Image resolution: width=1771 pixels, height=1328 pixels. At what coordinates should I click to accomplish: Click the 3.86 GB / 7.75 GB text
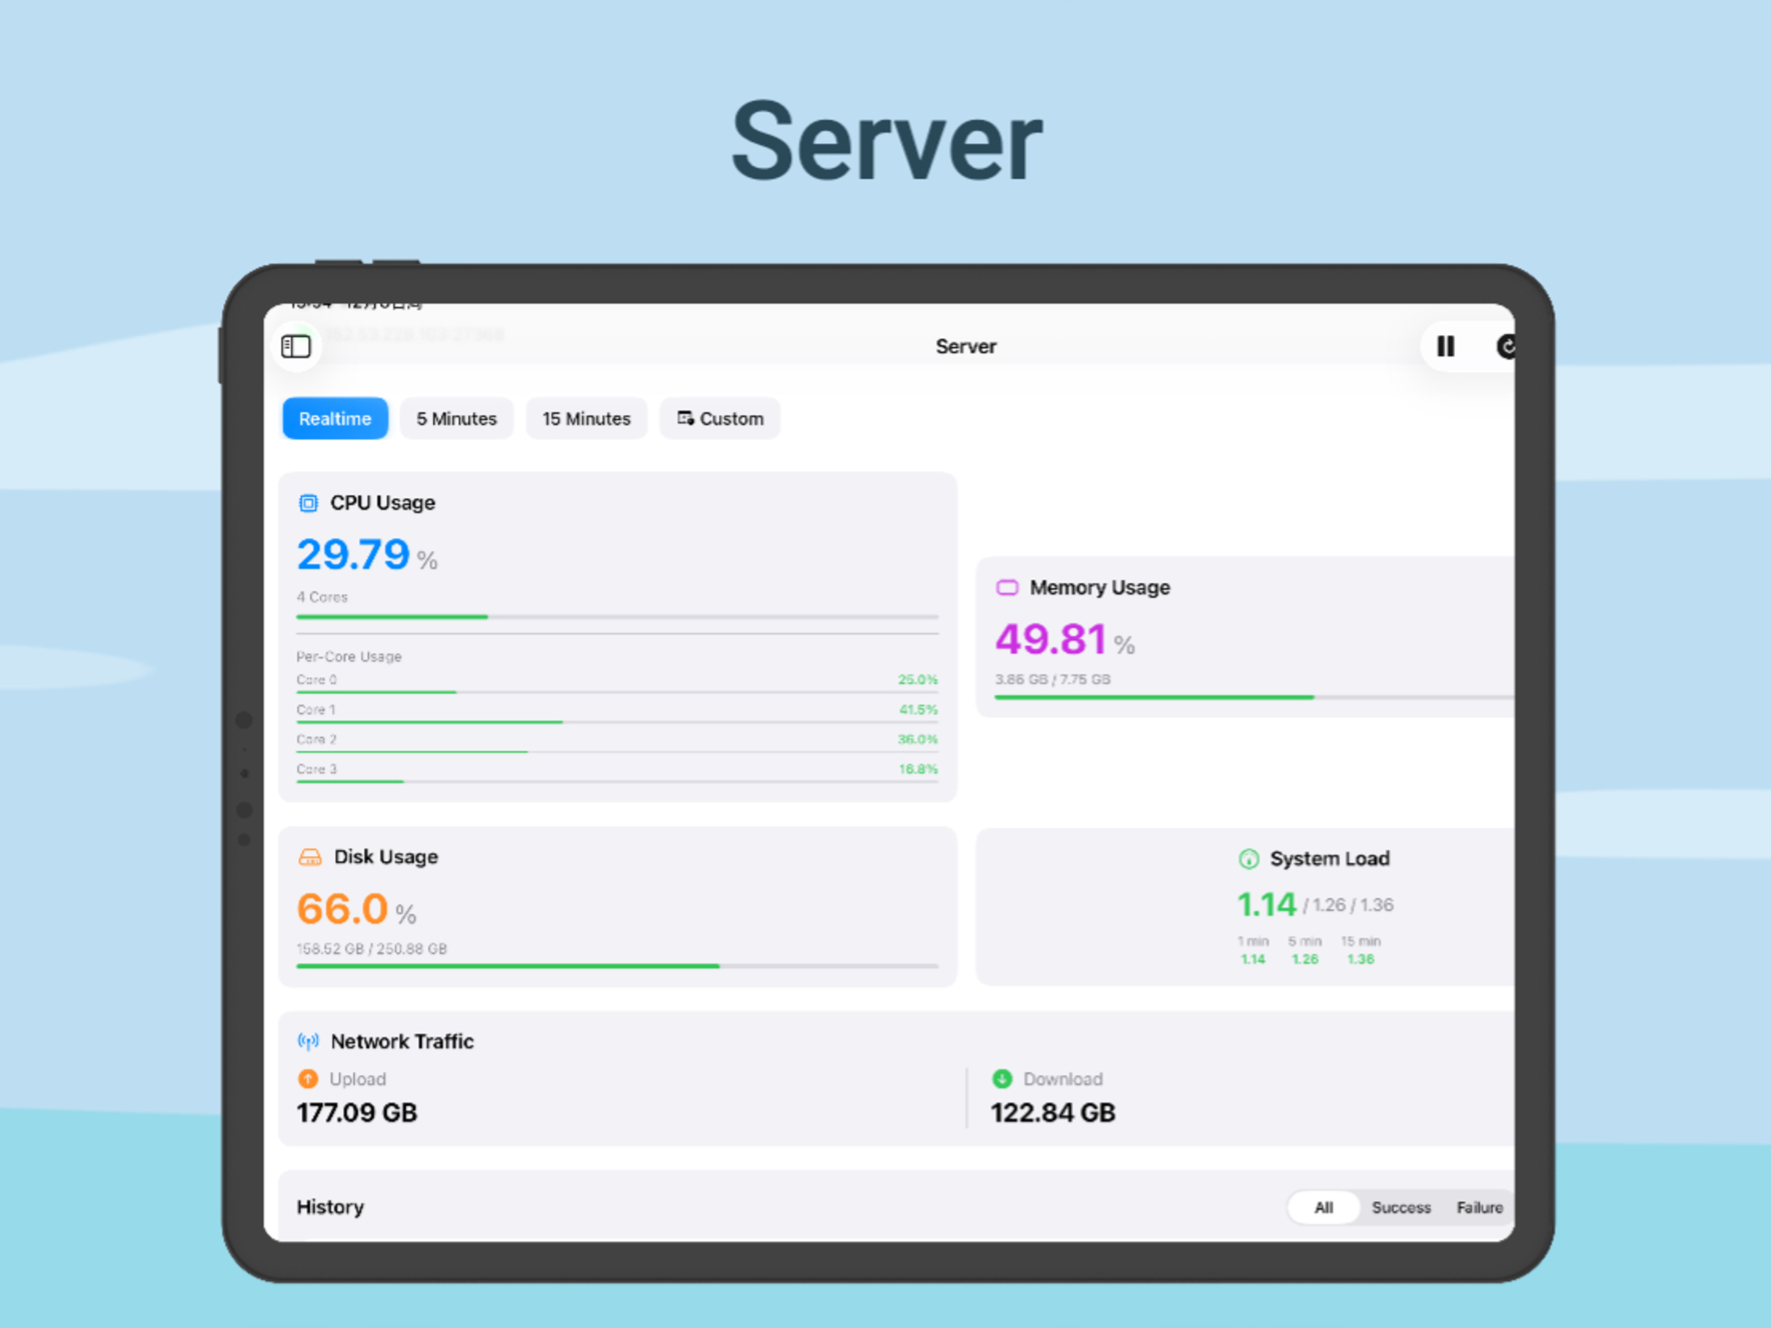[1052, 679]
